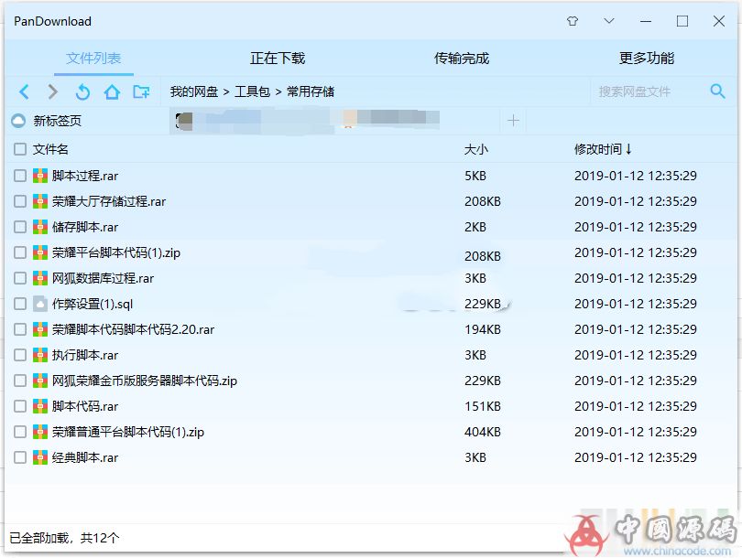Sort by 大小 column header

point(476,149)
